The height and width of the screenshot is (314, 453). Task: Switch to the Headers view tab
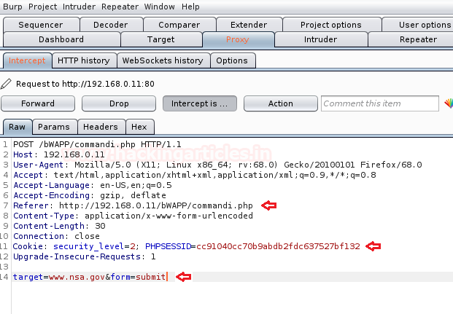pyautogui.click(x=101, y=127)
